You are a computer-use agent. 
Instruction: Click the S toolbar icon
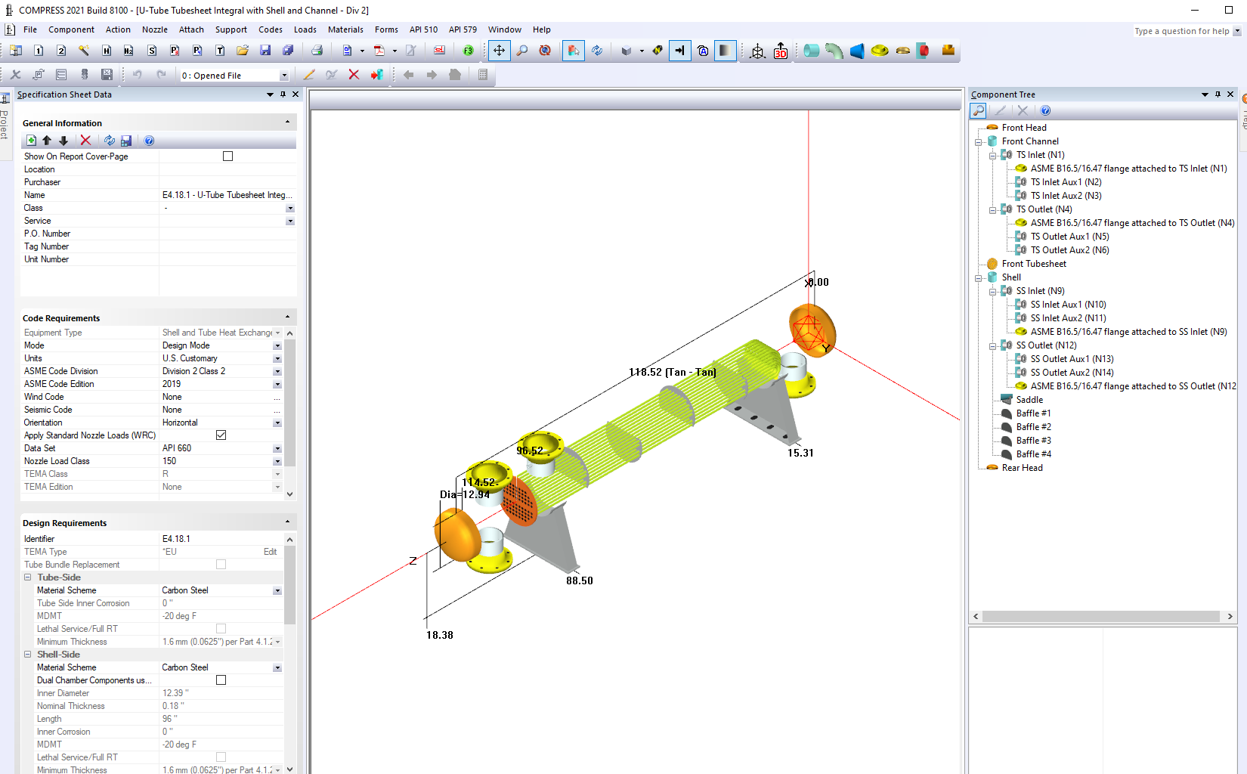click(152, 51)
